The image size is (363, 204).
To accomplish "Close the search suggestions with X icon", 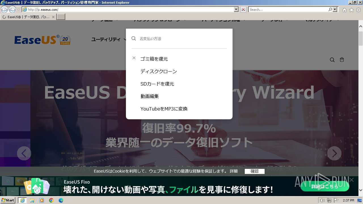I will tap(134, 58).
